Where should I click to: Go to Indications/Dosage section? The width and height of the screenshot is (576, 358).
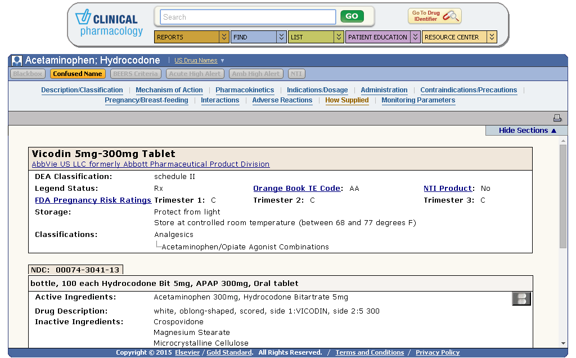click(x=317, y=90)
